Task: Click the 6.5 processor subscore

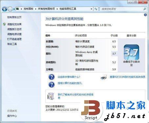Action: pyautogui.click(x=114, y=41)
